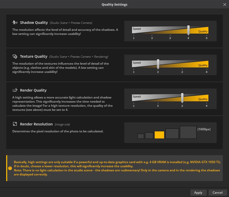Set Shadow Quality slider to 5

pyautogui.click(x=206, y=30)
